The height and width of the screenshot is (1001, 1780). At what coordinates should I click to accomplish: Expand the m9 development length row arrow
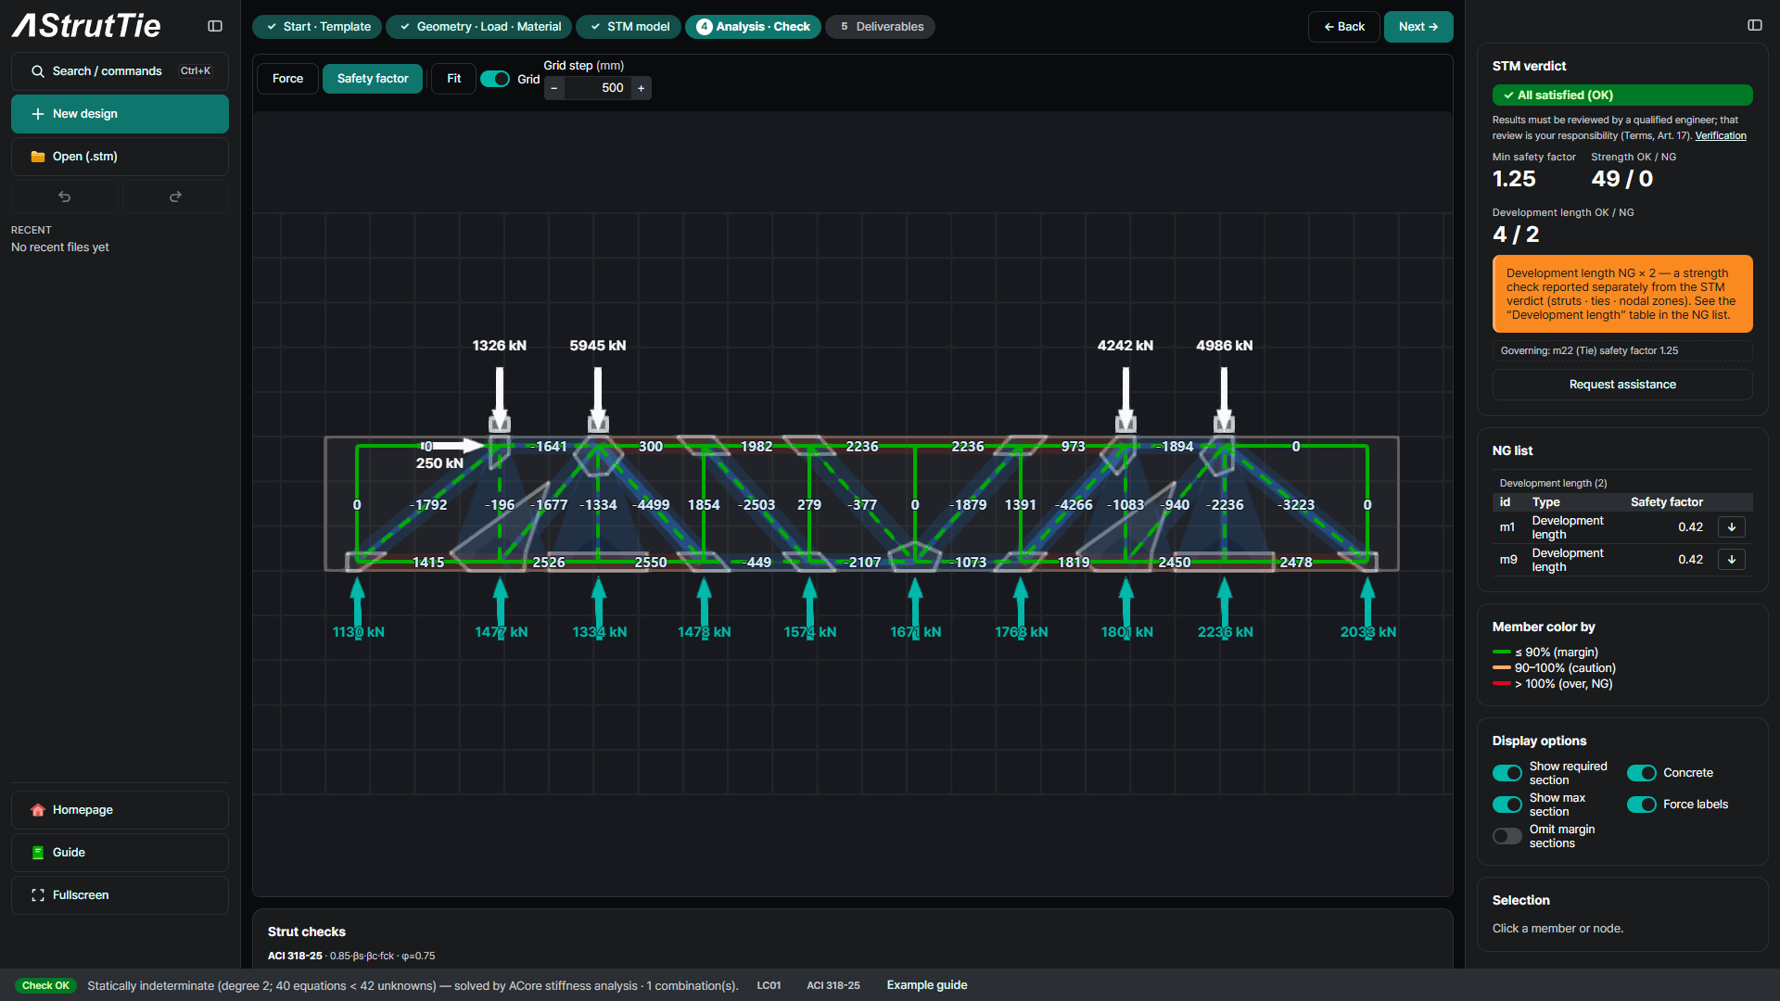[1732, 560]
